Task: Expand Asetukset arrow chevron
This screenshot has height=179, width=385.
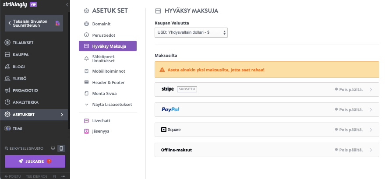Action: pyautogui.click(x=62, y=115)
